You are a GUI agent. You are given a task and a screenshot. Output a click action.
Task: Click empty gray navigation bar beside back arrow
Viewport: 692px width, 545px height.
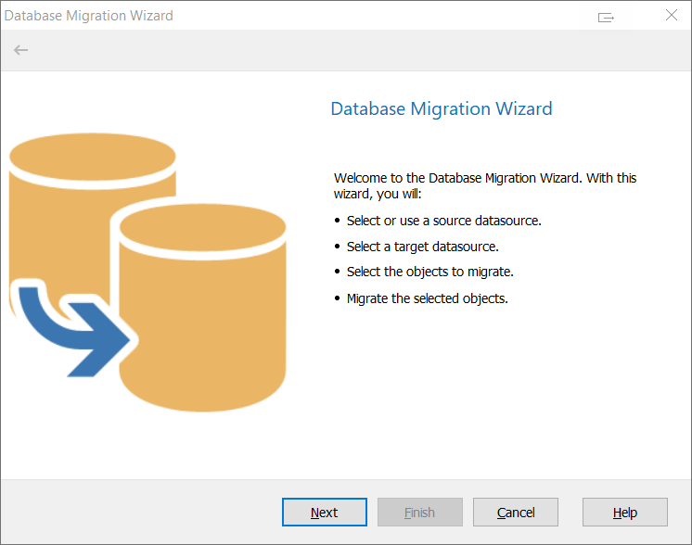(x=352, y=50)
